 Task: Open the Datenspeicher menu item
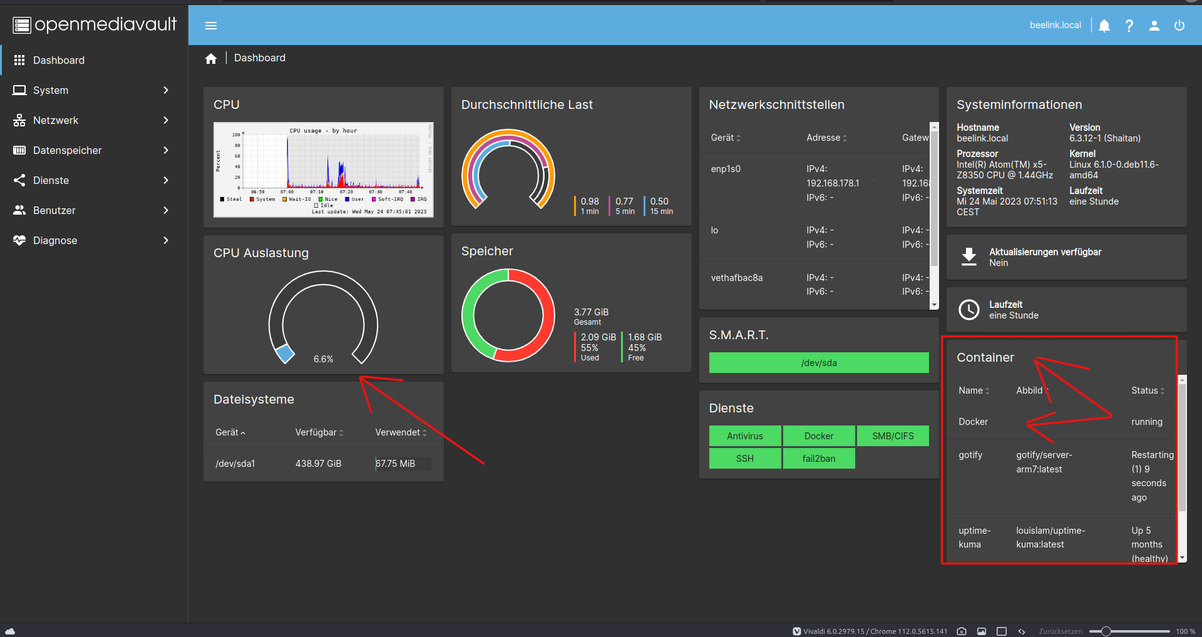pos(94,150)
